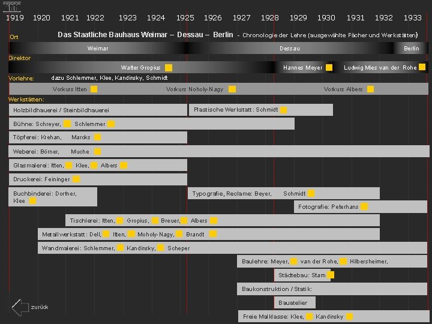The height and width of the screenshot is (324, 432).
Task: Select year 1928 on the timeline
Action: point(270,18)
